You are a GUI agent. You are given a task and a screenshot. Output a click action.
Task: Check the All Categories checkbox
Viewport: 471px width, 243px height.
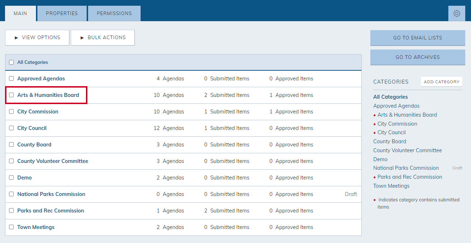tap(12, 62)
